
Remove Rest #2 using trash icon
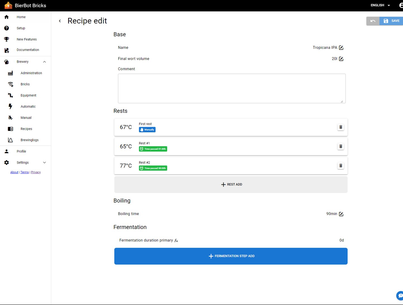tap(341, 166)
